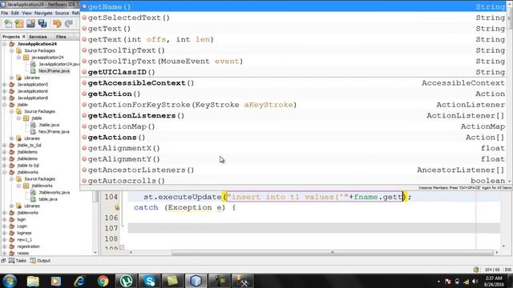The width and height of the screenshot is (513, 288).
Task: Open the Edit menu
Action: coord(15,13)
